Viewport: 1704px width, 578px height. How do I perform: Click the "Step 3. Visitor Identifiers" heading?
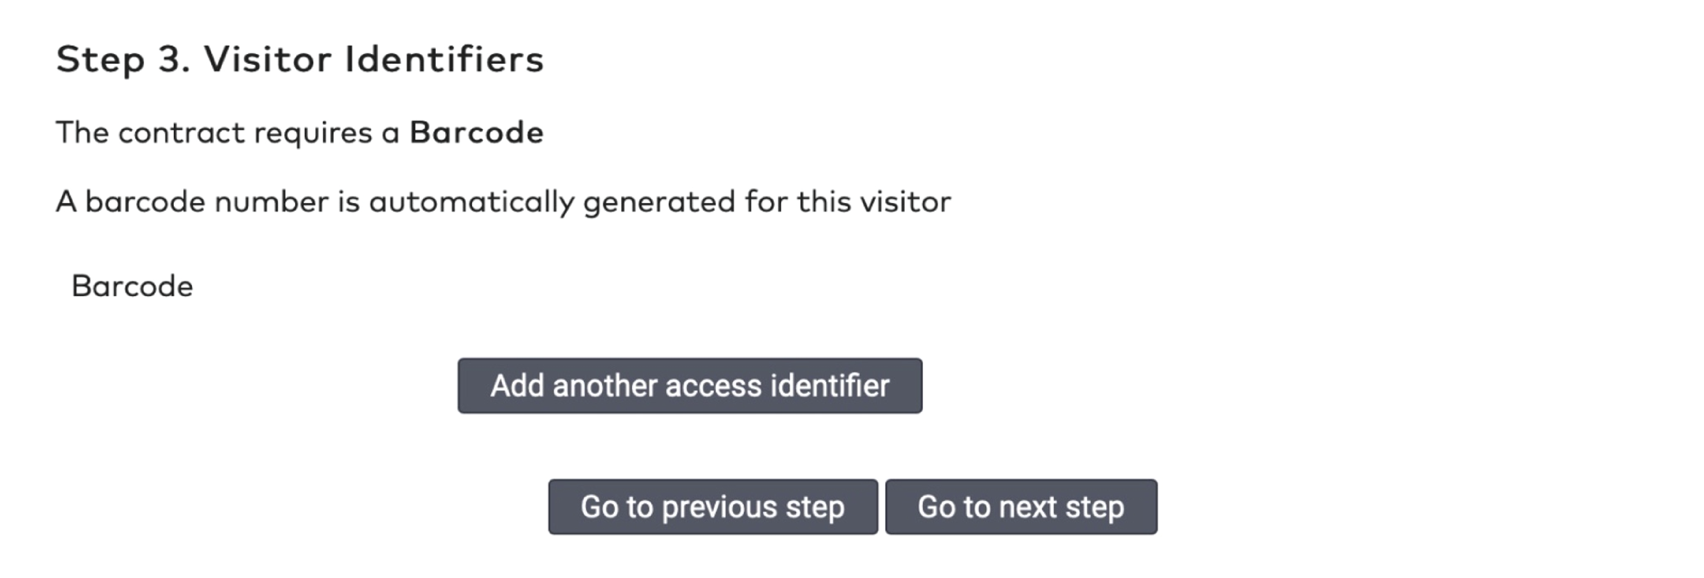point(300,60)
